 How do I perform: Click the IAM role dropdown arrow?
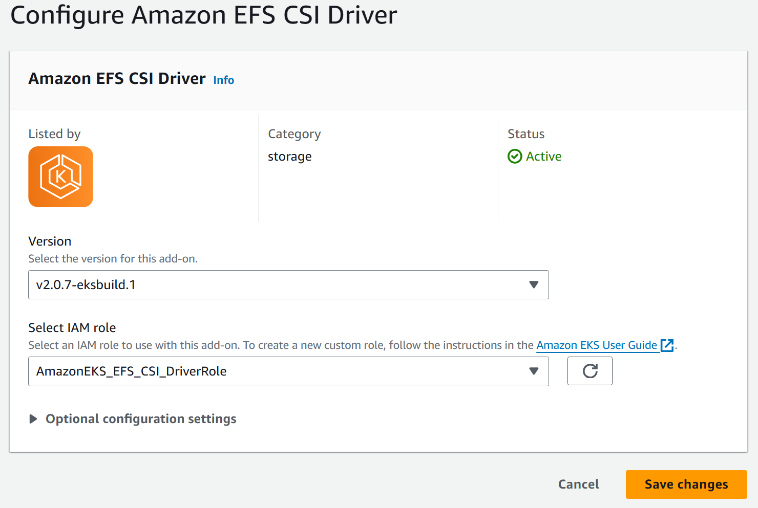534,371
